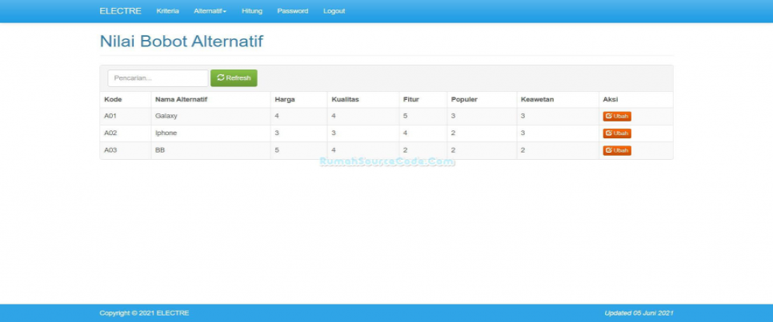Select the A01 code cell
Viewport: 773px width, 322px height.
click(x=110, y=116)
